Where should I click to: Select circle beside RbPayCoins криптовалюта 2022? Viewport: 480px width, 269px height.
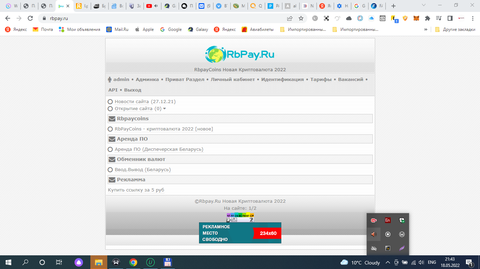pyautogui.click(x=110, y=129)
